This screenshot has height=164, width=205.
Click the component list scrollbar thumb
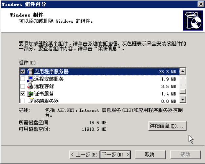[183, 91]
